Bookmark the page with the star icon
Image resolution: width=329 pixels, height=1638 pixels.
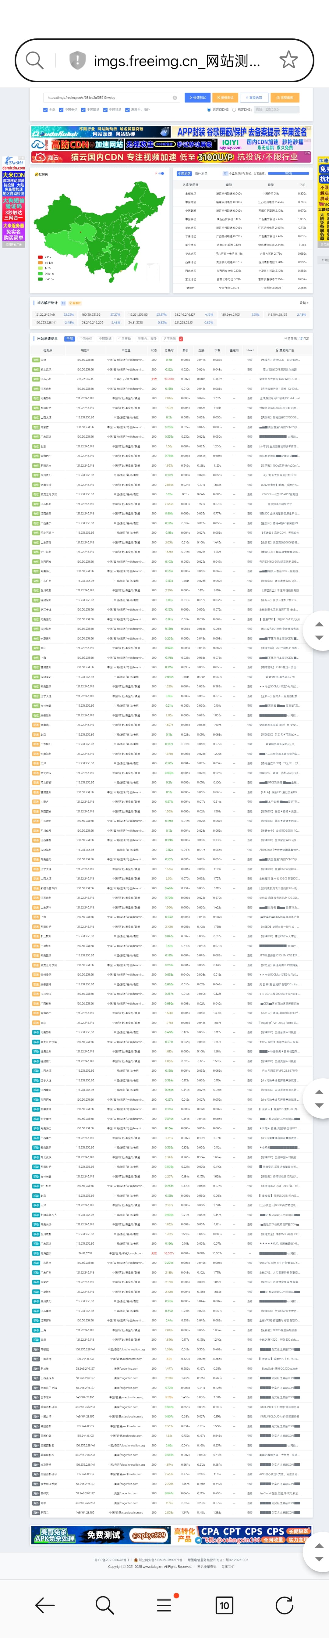tap(288, 60)
